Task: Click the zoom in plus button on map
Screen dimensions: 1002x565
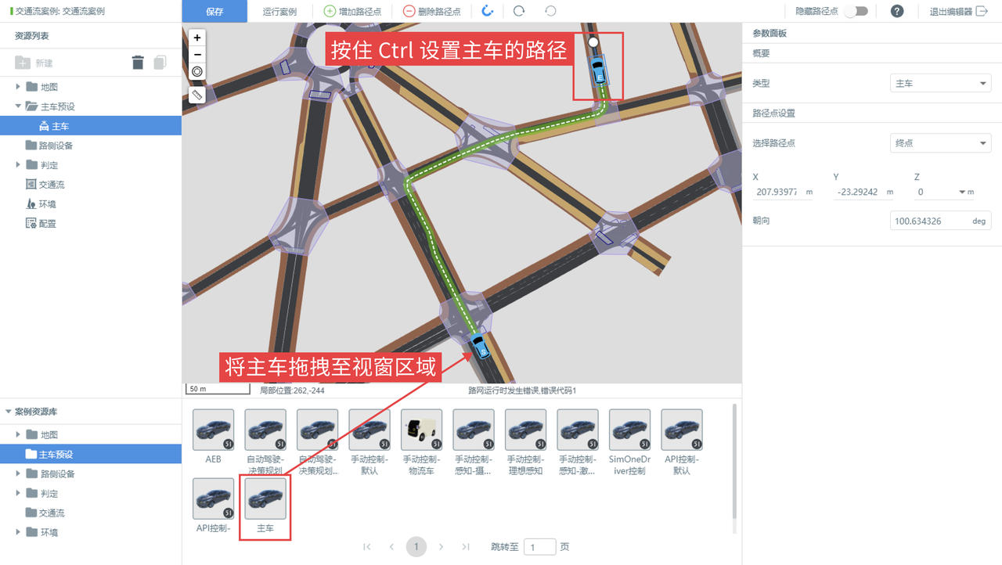Action: [x=197, y=38]
